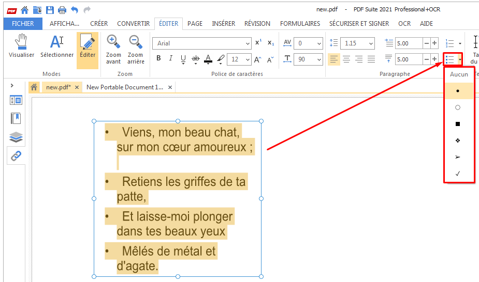Increase lower spacing value with plus

click(x=434, y=59)
